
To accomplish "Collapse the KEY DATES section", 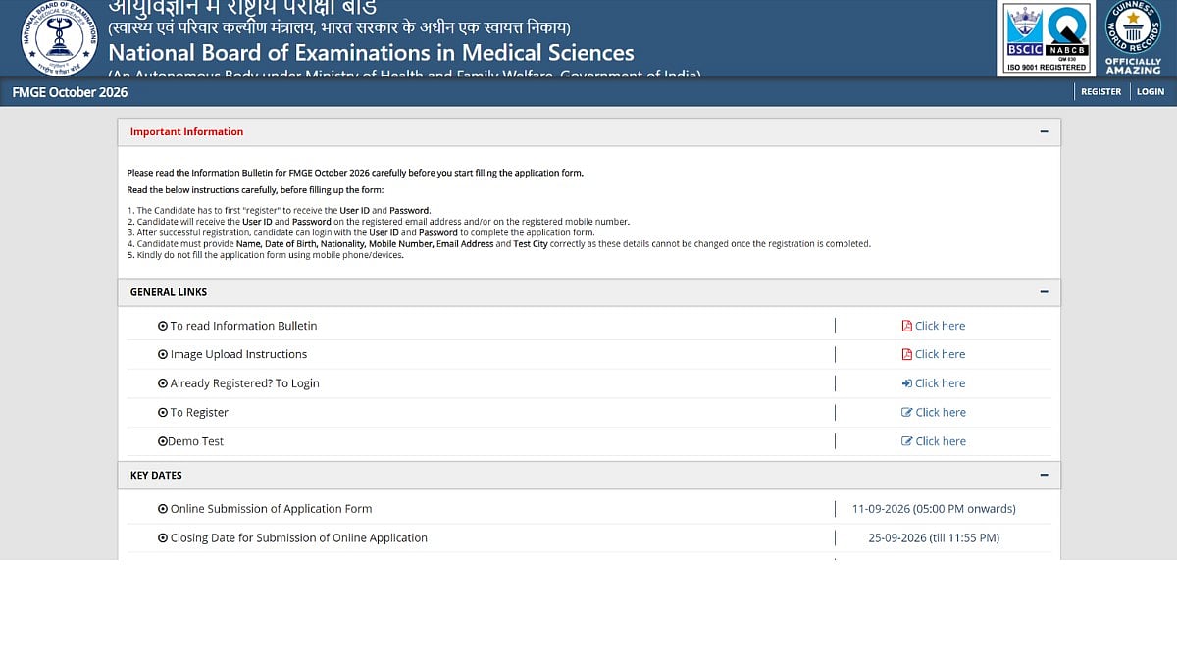I will click(x=1044, y=476).
